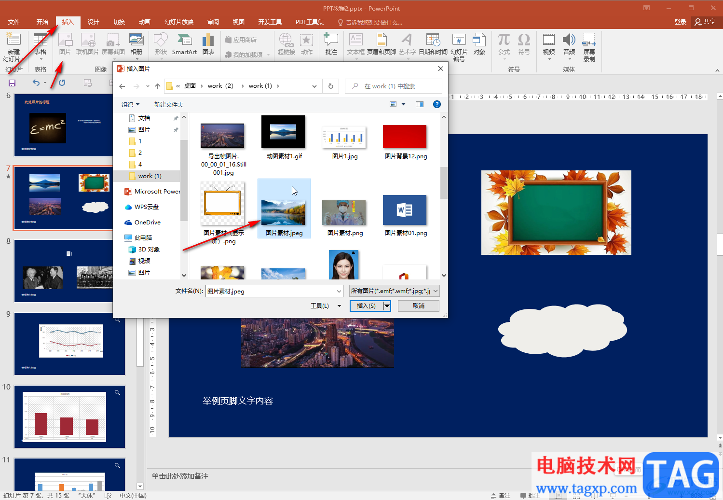Open the Animations (动画) ribbon tab
Viewport: 723px width, 500px height.
[x=144, y=22]
